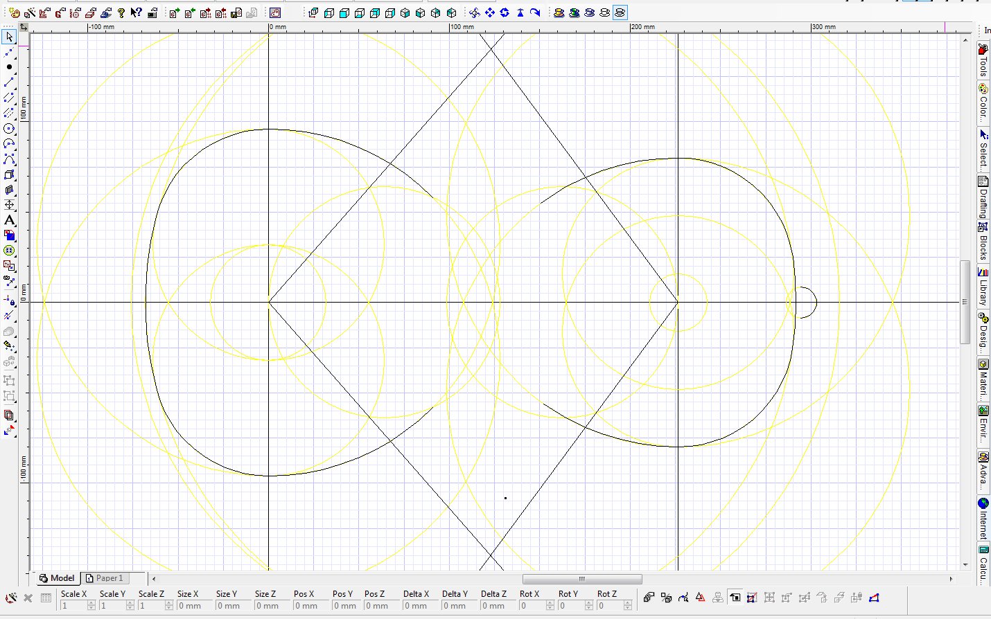Click the yellow help question mark icon
Viewport: 991px width, 619px height.
121,12
